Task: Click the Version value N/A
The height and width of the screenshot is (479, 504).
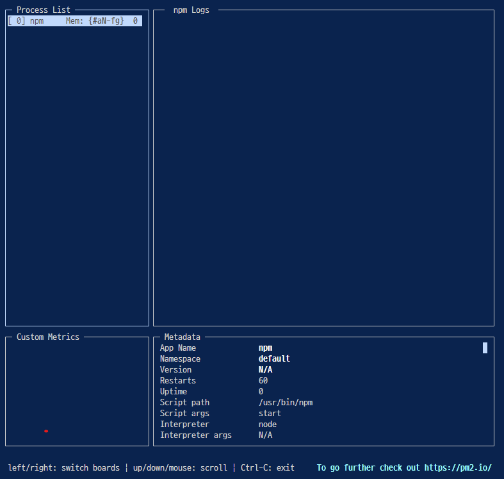Action: 266,369
